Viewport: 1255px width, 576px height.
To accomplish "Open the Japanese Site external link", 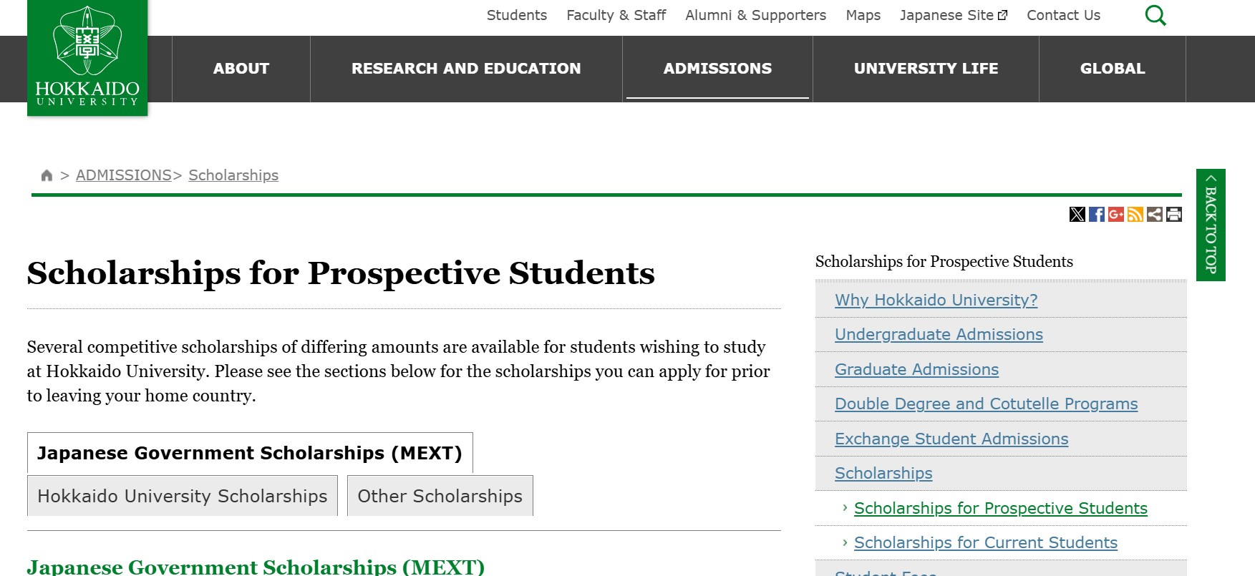I will click(x=953, y=15).
